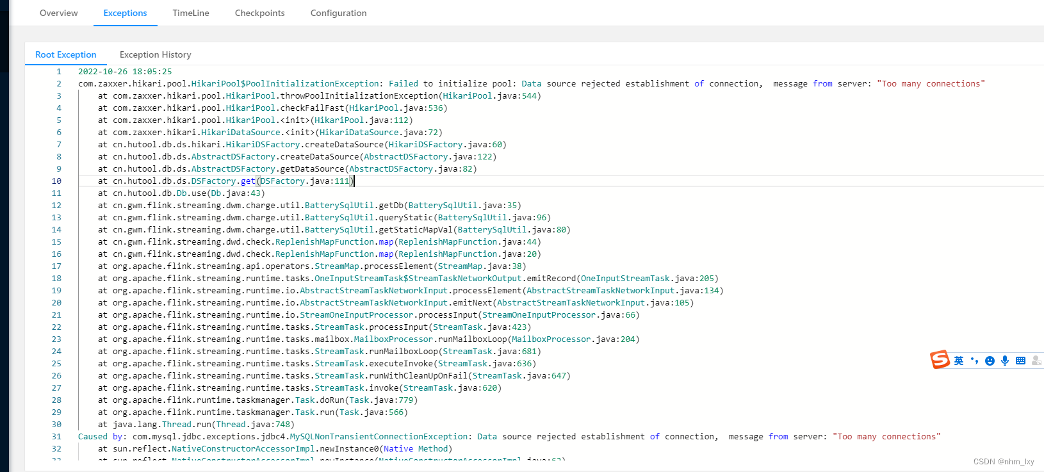The height and width of the screenshot is (472, 1044).
Task: Click newInstance0 on line 32
Action: [349, 449]
